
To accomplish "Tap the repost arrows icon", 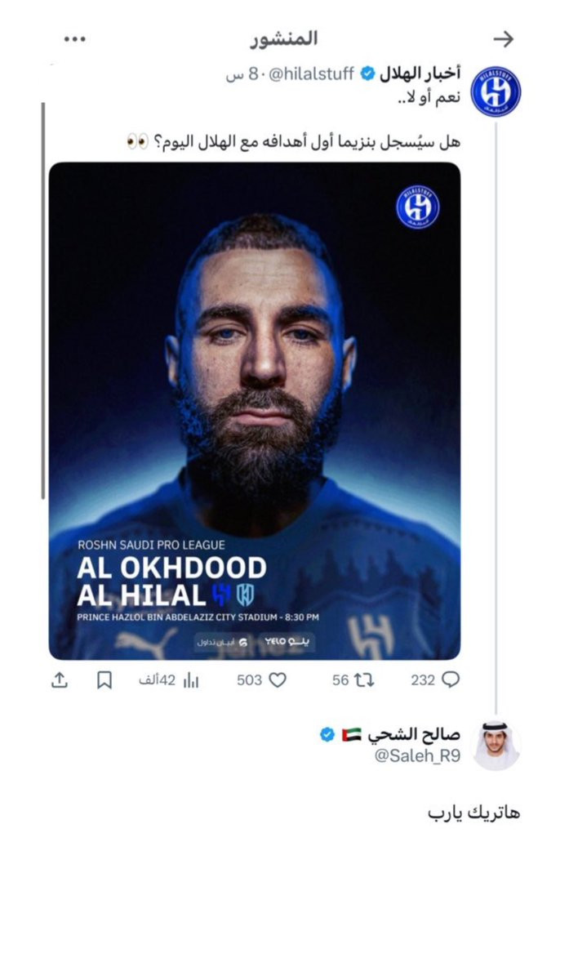I will 364,679.
